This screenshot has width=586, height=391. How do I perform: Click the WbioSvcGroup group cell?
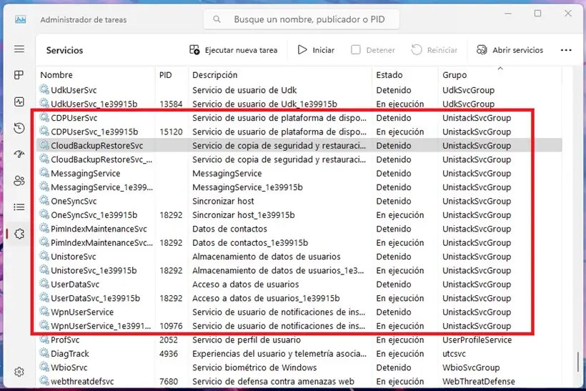click(x=471, y=367)
